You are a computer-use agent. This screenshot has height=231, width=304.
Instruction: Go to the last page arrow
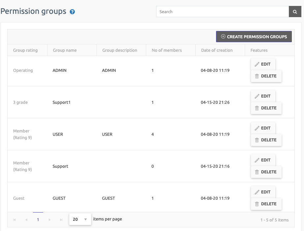click(x=61, y=220)
